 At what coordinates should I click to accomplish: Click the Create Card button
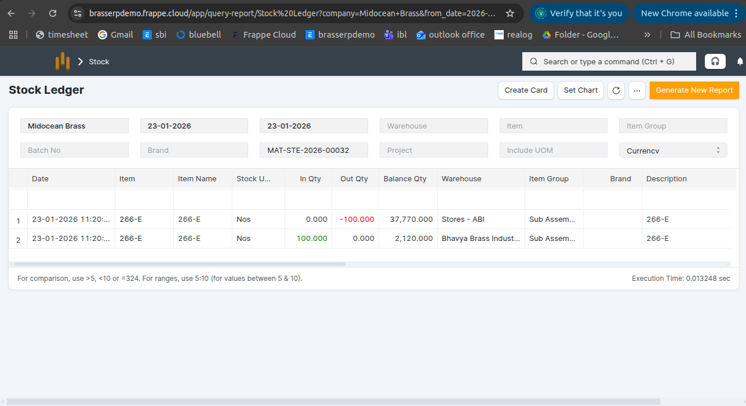point(526,90)
